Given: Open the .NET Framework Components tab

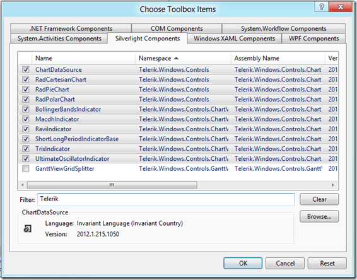Looking at the screenshot, I should 71,28.
